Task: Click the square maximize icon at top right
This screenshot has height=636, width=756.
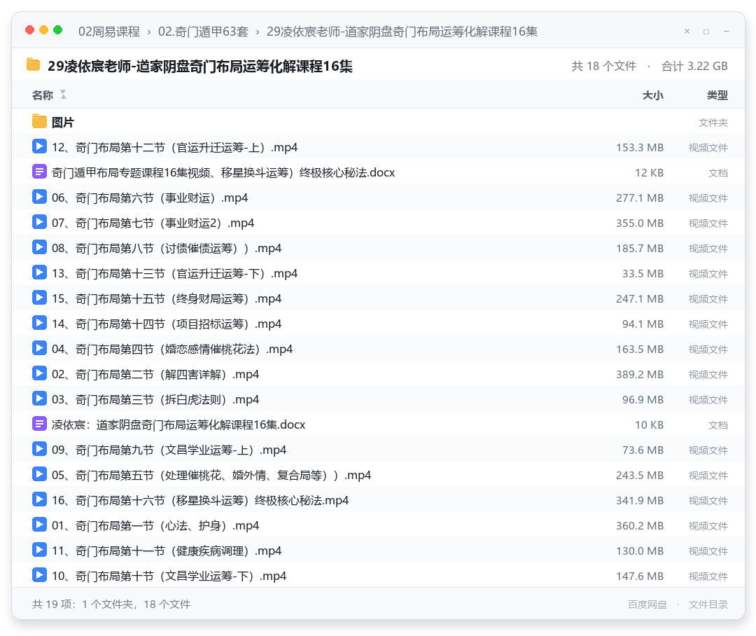Action: click(x=706, y=32)
